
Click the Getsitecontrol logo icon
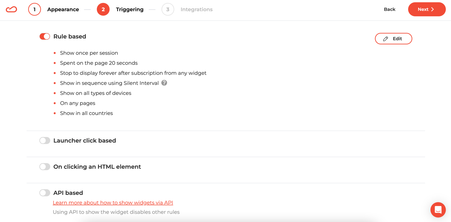coord(11,9)
